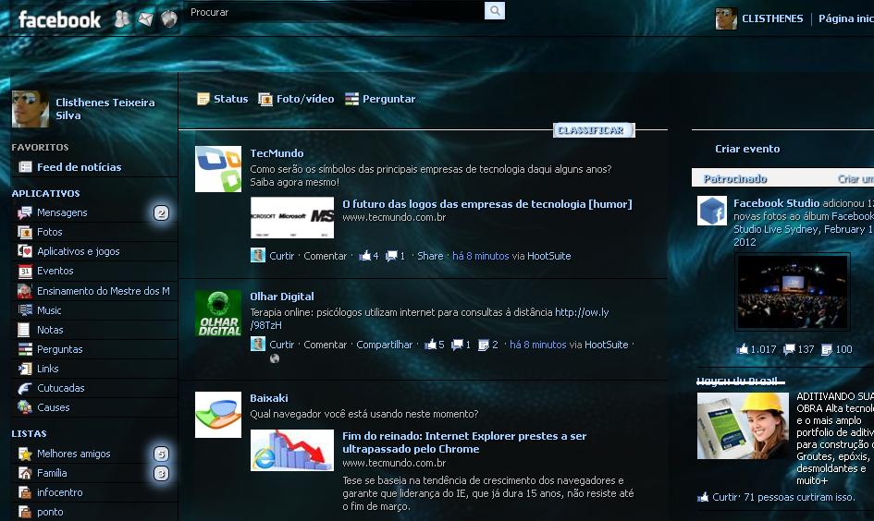Click the Internet Explorer chart thumbnail
This screenshot has width=874, height=521.
(292, 450)
